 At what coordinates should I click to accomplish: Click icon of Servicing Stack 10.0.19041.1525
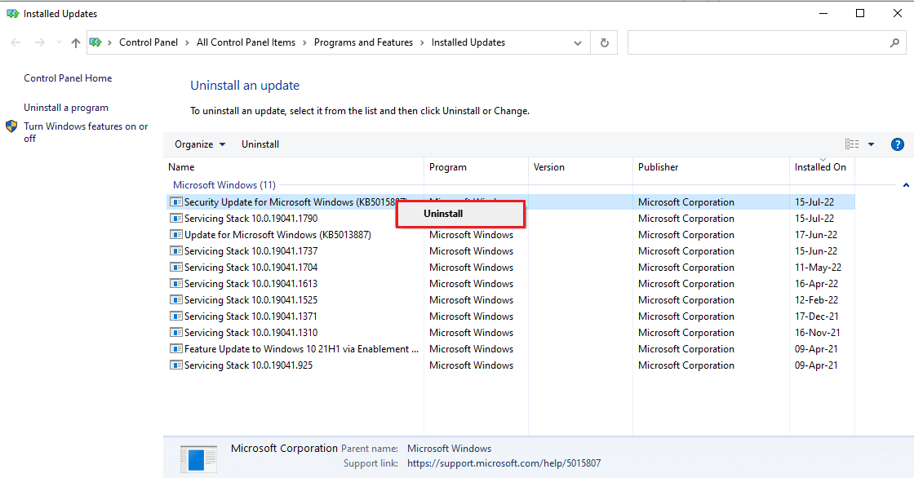pyautogui.click(x=175, y=300)
